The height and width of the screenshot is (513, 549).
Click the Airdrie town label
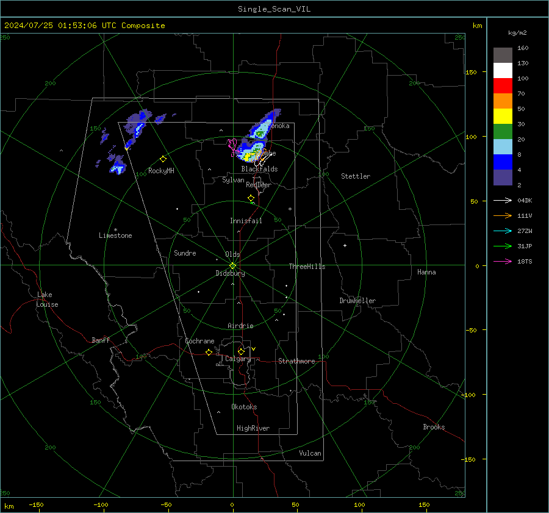pyautogui.click(x=240, y=326)
